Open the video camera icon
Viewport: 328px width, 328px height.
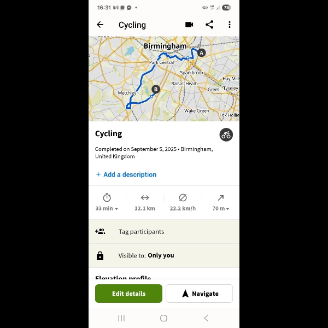[x=189, y=25]
